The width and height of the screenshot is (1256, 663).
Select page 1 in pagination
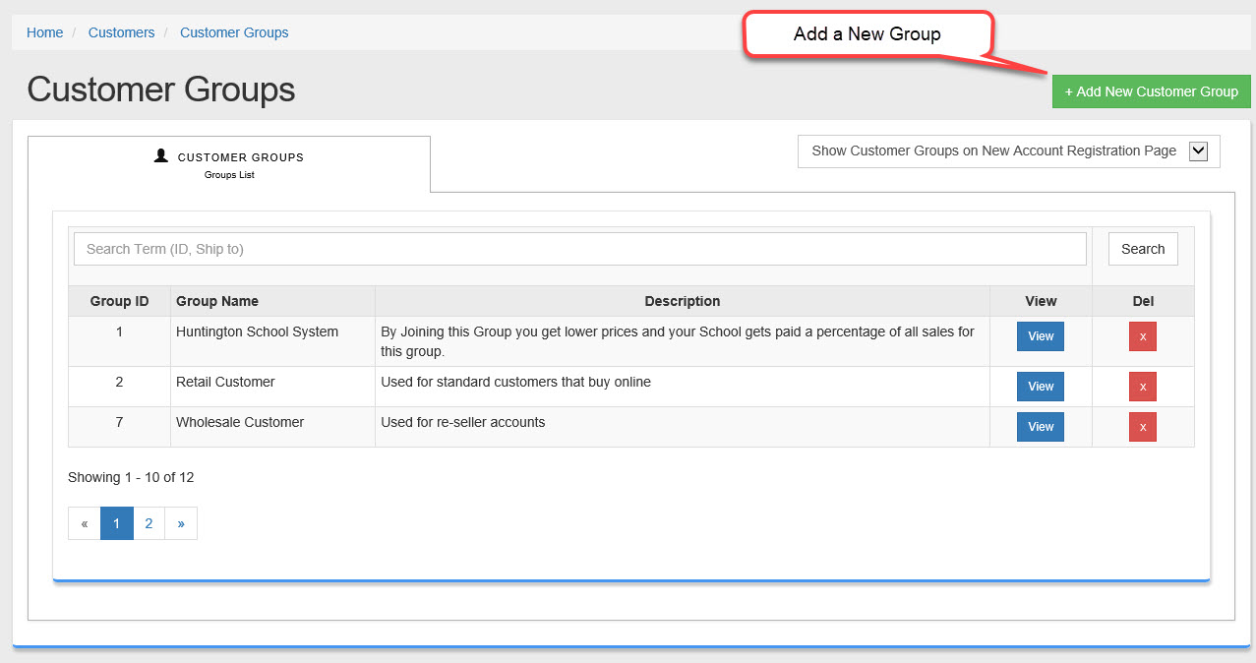pyautogui.click(x=116, y=523)
